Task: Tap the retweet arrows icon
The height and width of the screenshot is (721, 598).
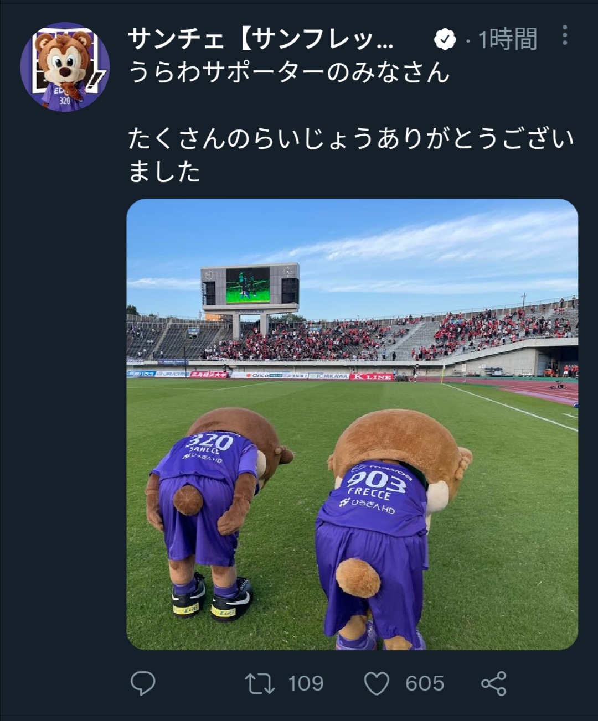Action: pyautogui.click(x=260, y=683)
